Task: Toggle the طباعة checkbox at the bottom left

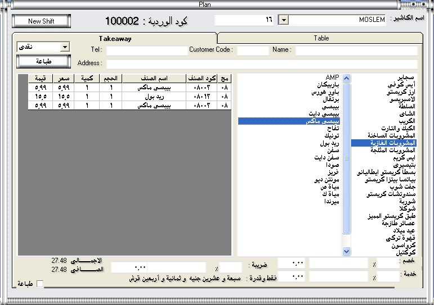Action: pos(39,284)
